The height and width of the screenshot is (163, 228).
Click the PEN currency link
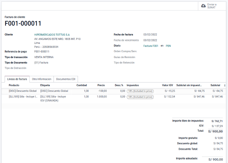tap(168, 46)
